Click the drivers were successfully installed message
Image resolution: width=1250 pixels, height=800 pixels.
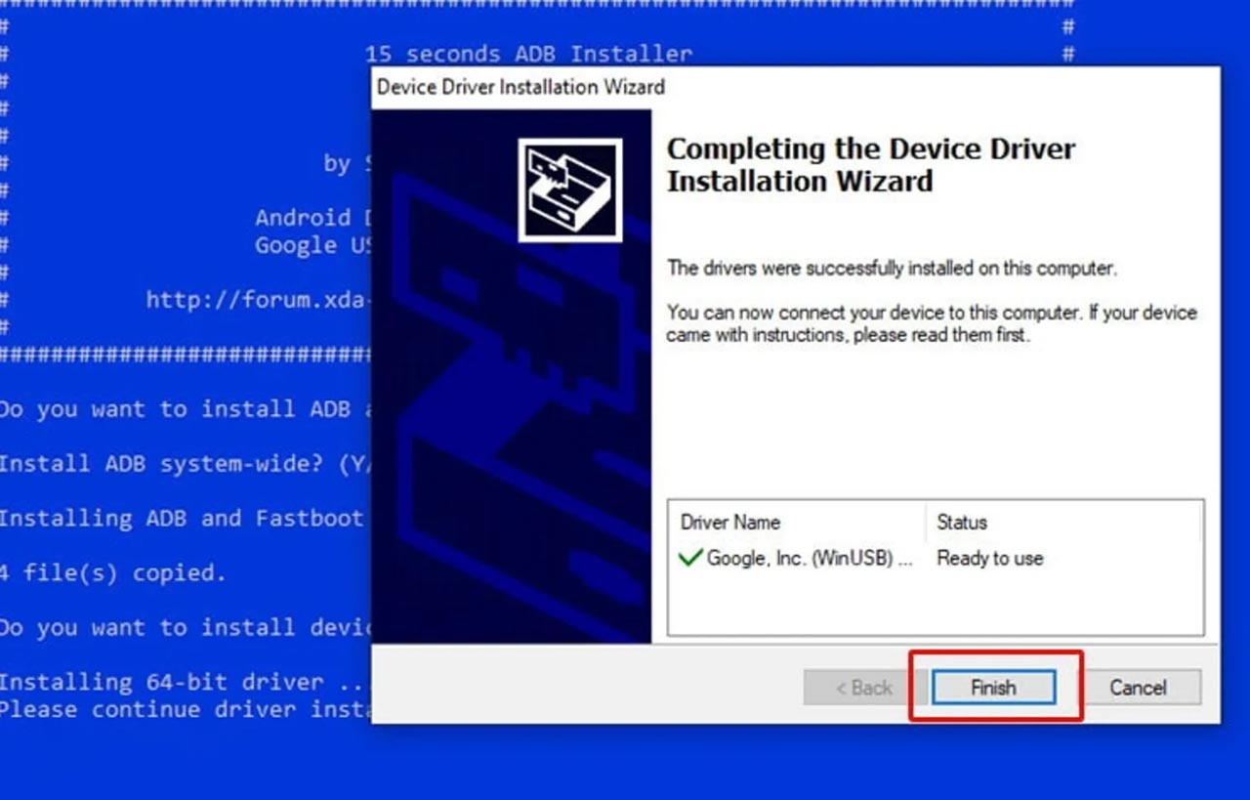(x=892, y=268)
